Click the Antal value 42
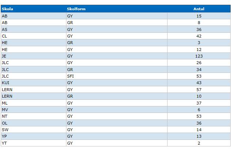Screen dimensions: 231x153 tap(199, 36)
